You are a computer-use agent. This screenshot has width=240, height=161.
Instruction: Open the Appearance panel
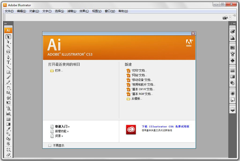[232, 93]
